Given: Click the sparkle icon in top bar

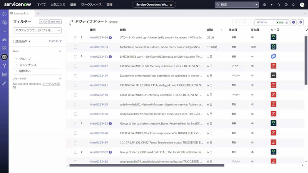Looking at the screenshot, I should (x=272, y=5).
